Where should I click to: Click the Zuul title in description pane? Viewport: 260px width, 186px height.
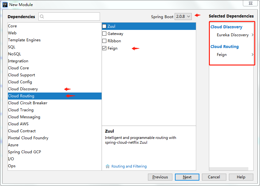110,131
